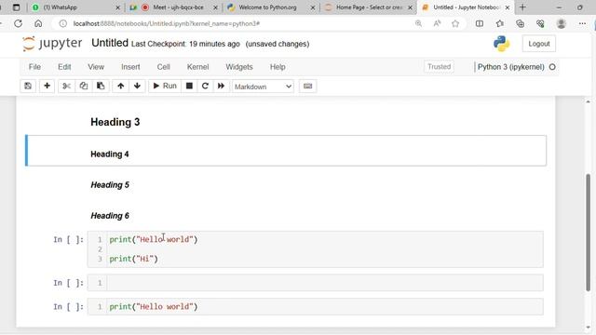The image size is (596, 335).
Task: Select the Heading 4 markdown cell
Action: pos(286,151)
